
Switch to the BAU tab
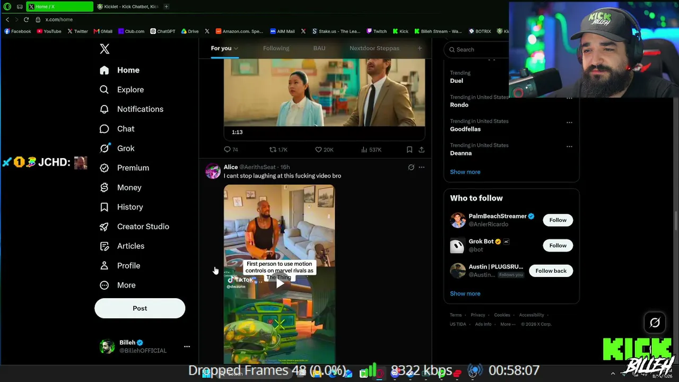click(x=319, y=48)
